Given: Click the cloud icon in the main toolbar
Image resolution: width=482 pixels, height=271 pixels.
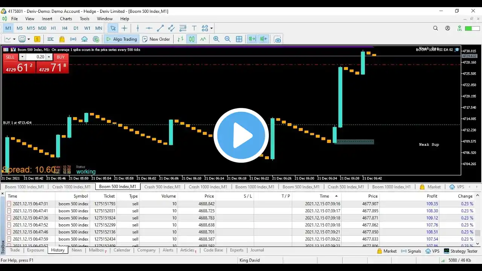Looking at the screenshot, I should point(85,39).
